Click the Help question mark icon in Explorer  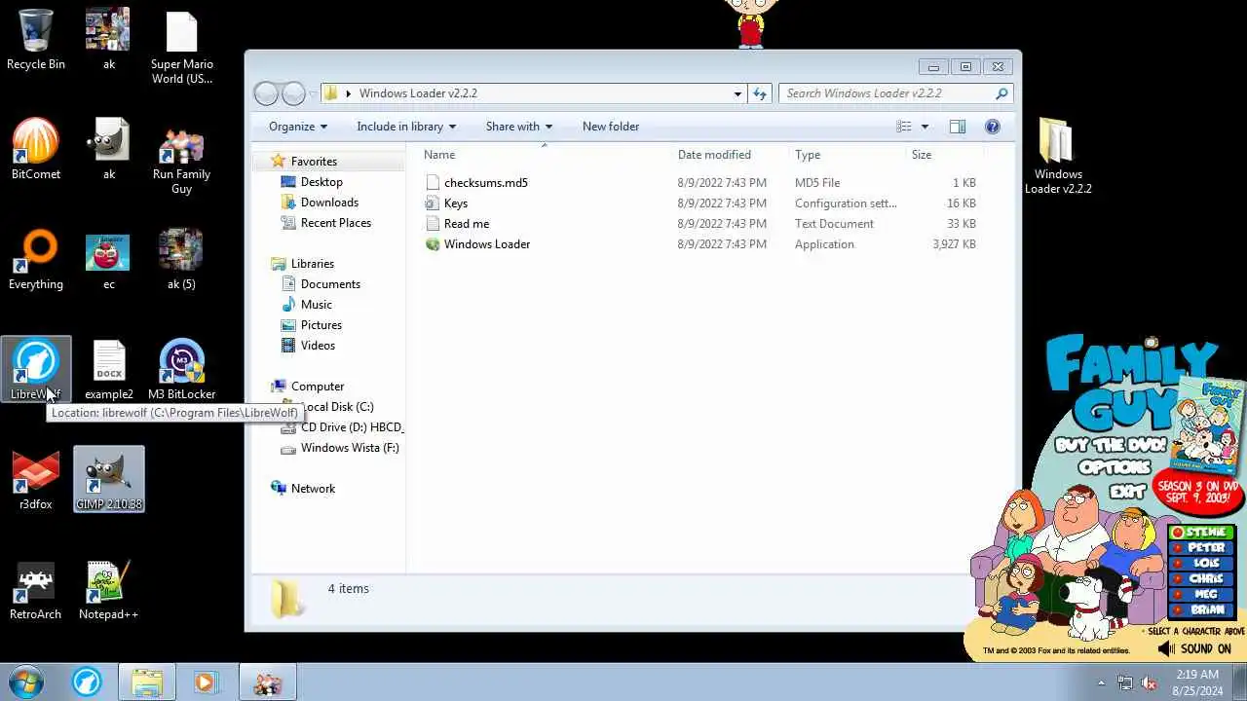[993, 127]
